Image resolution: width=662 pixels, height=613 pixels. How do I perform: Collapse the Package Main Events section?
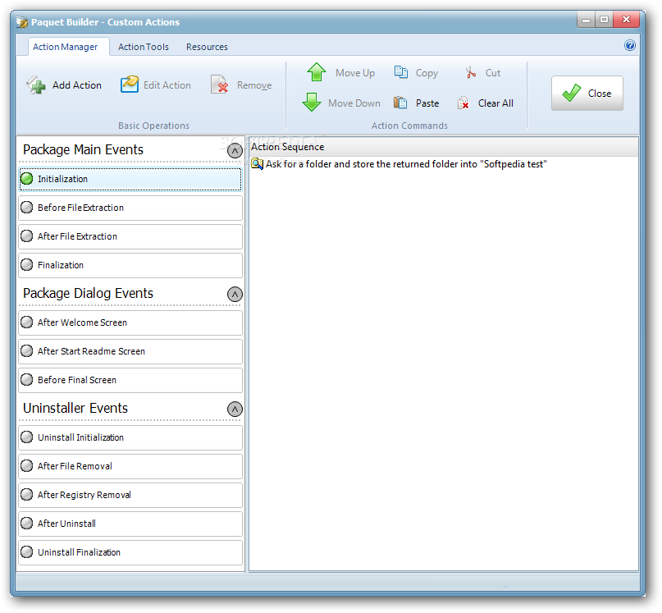click(x=235, y=150)
